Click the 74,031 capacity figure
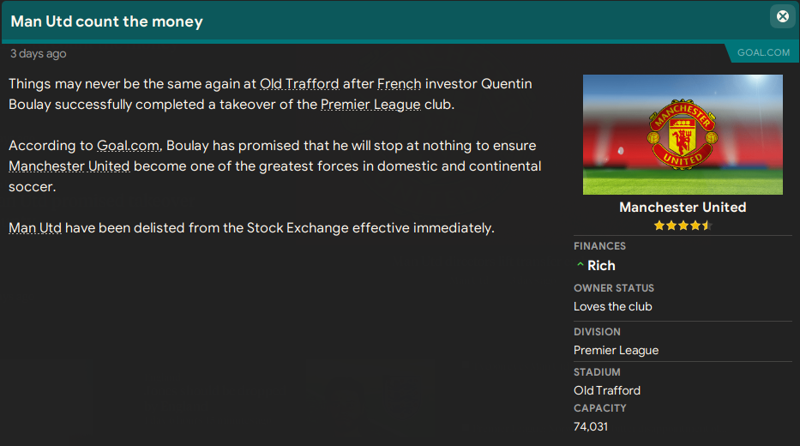800x446 pixels. [x=590, y=426]
